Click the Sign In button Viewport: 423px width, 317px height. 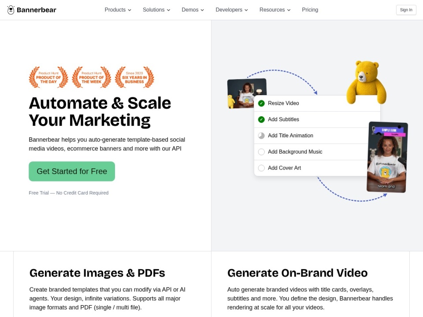(x=406, y=10)
